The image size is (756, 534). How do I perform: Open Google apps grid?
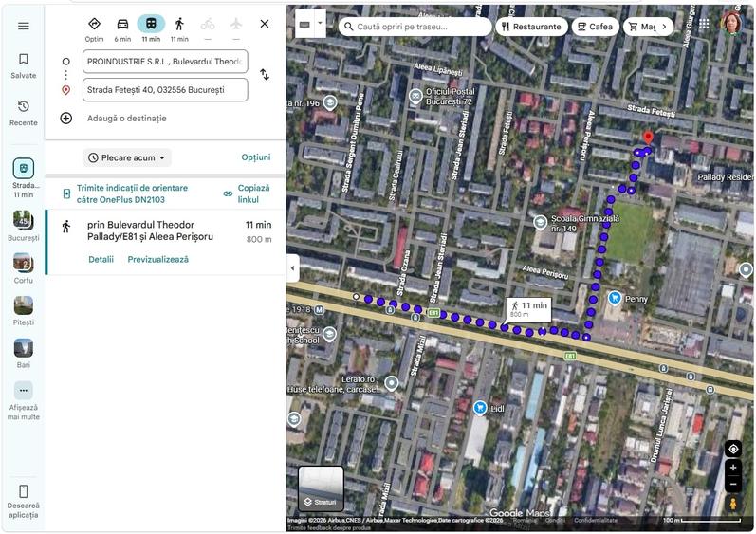pyautogui.click(x=704, y=24)
